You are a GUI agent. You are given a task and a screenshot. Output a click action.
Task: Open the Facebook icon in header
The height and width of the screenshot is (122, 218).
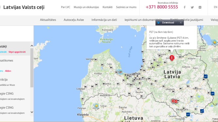tap(185, 7)
